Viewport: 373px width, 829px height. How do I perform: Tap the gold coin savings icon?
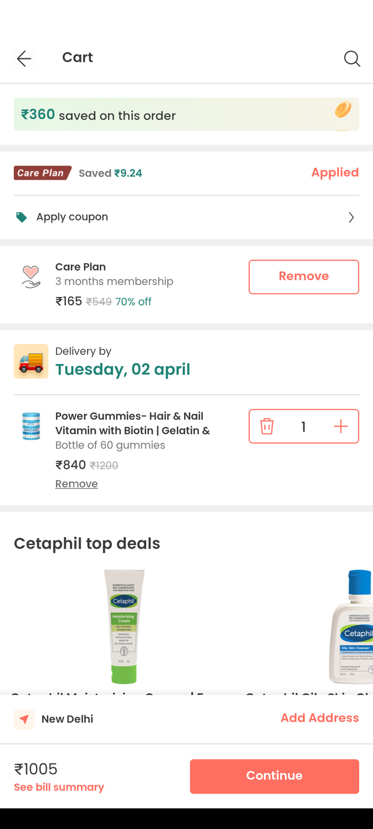pos(343,110)
